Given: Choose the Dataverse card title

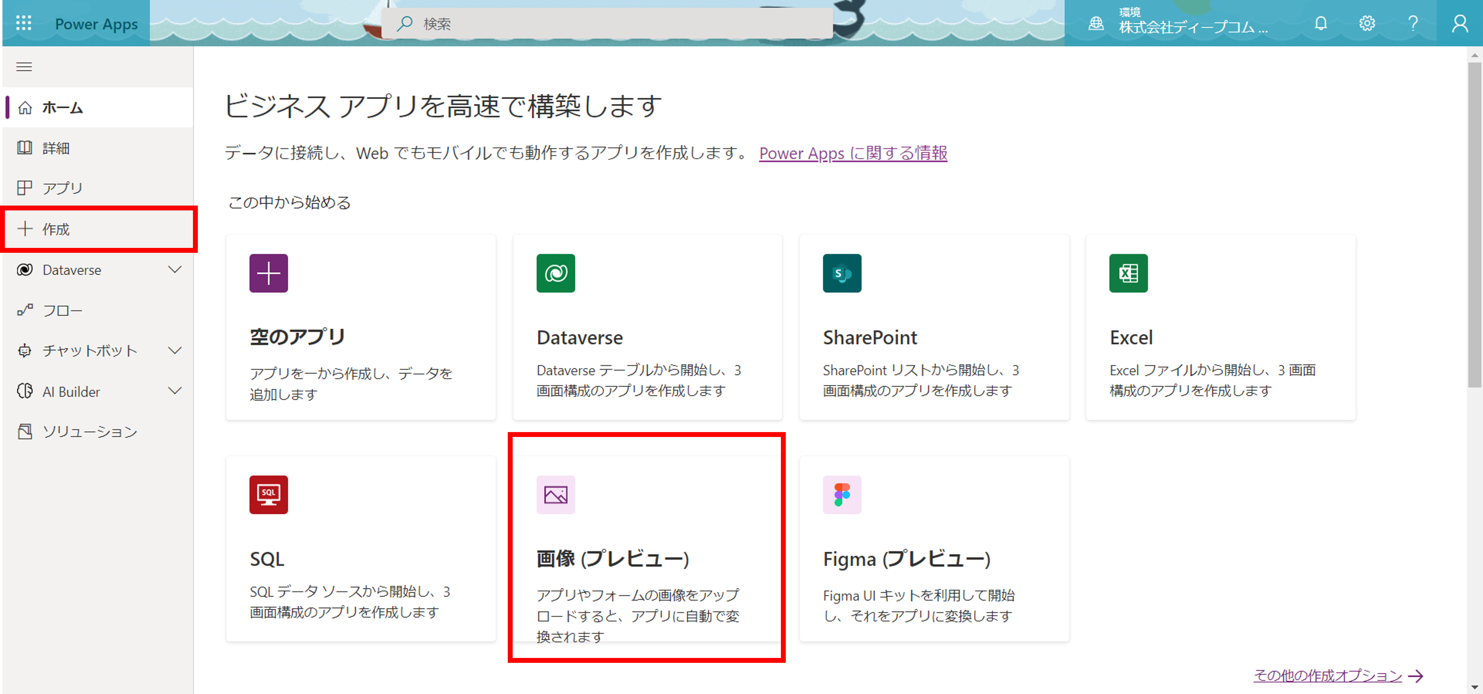Looking at the screenshot, I should coord(580,337).
